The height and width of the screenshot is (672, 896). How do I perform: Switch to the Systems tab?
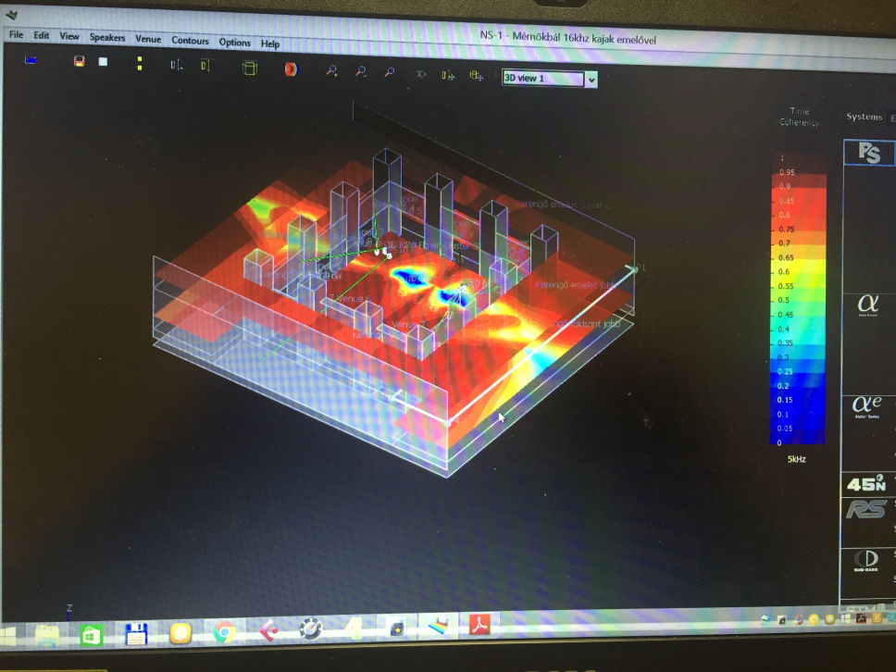865,117
